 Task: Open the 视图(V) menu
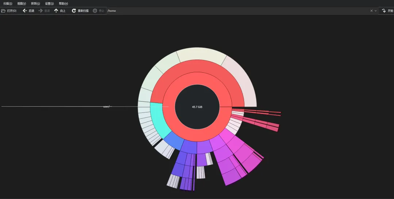click(x=22, y=4)
